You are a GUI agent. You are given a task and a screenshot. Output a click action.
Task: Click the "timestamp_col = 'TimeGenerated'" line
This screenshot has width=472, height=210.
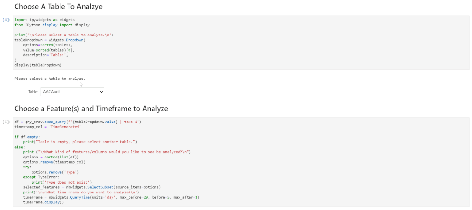[x=47, y=127]
